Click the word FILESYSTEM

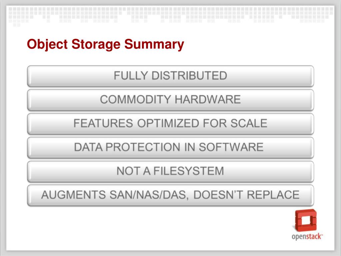coord(189,171)
